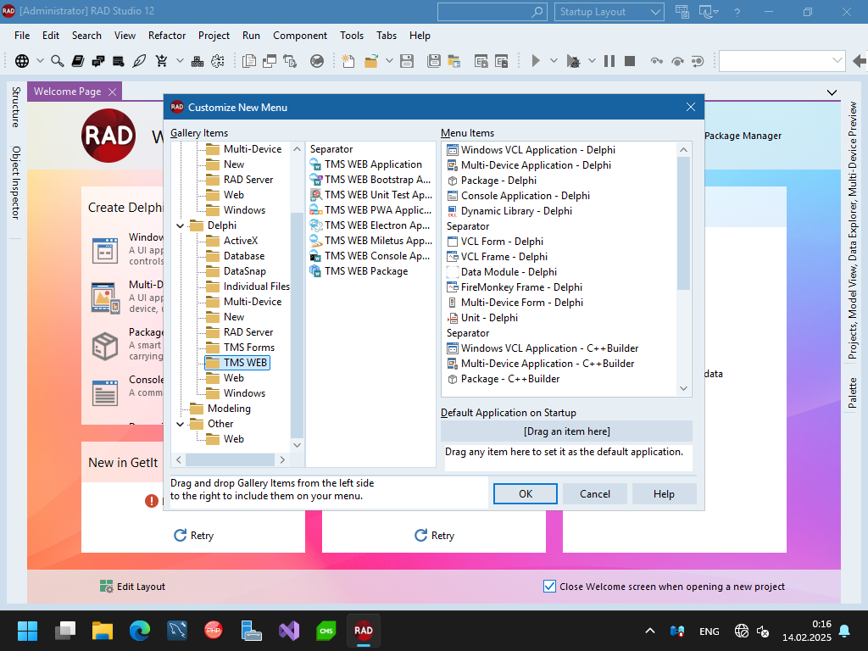868x651 pixels.
Task: Open the Refactor menu
Action: tap(167, 36)
